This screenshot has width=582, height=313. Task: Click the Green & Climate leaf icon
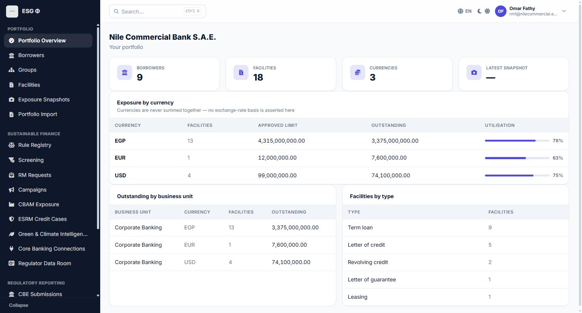tap(12, 234)
